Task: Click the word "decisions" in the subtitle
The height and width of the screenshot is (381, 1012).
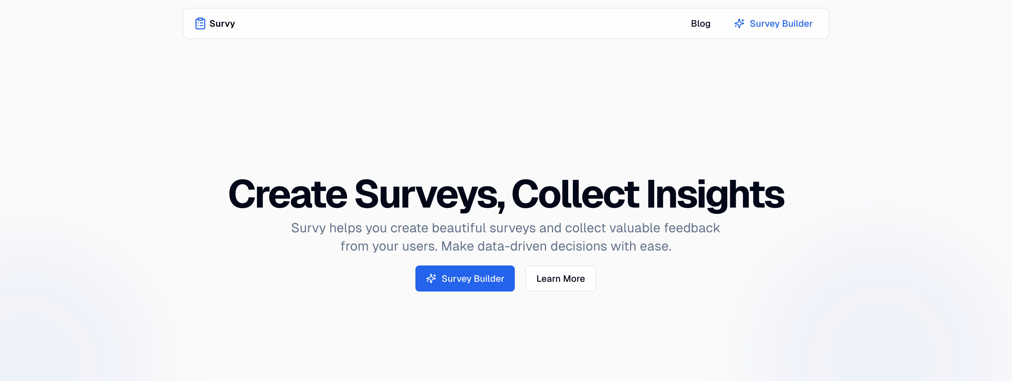Action: coord(578,246)
